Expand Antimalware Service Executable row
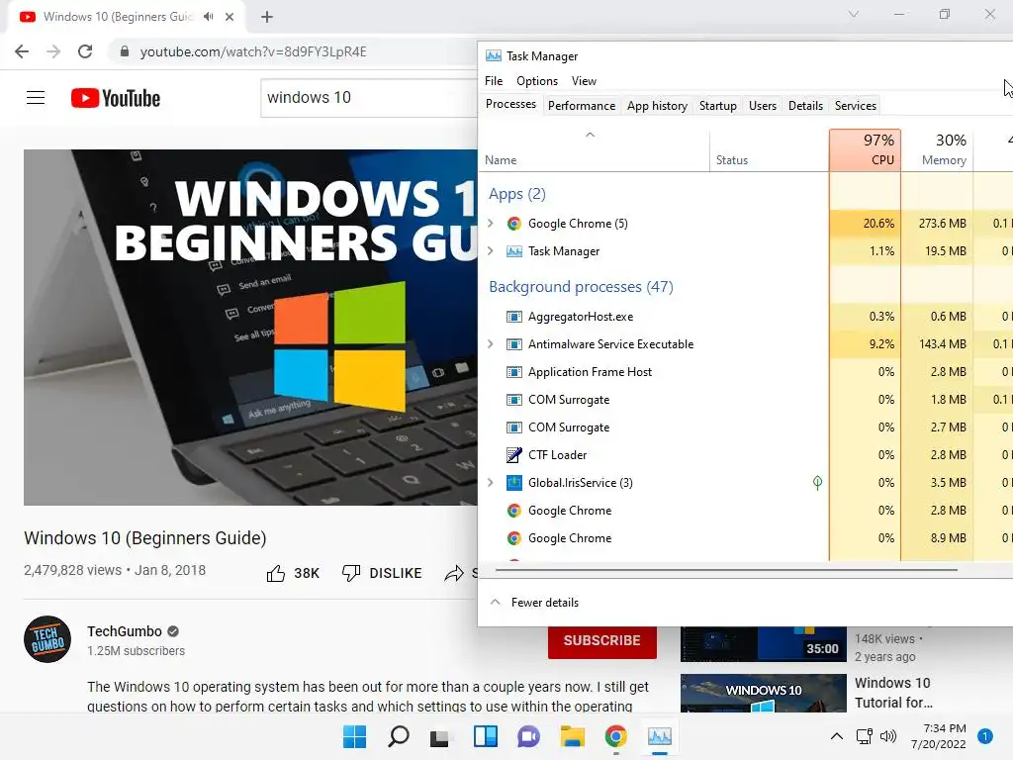This screenshot has width=1013, height=760. pyautogui.click(x=491, y=343)
